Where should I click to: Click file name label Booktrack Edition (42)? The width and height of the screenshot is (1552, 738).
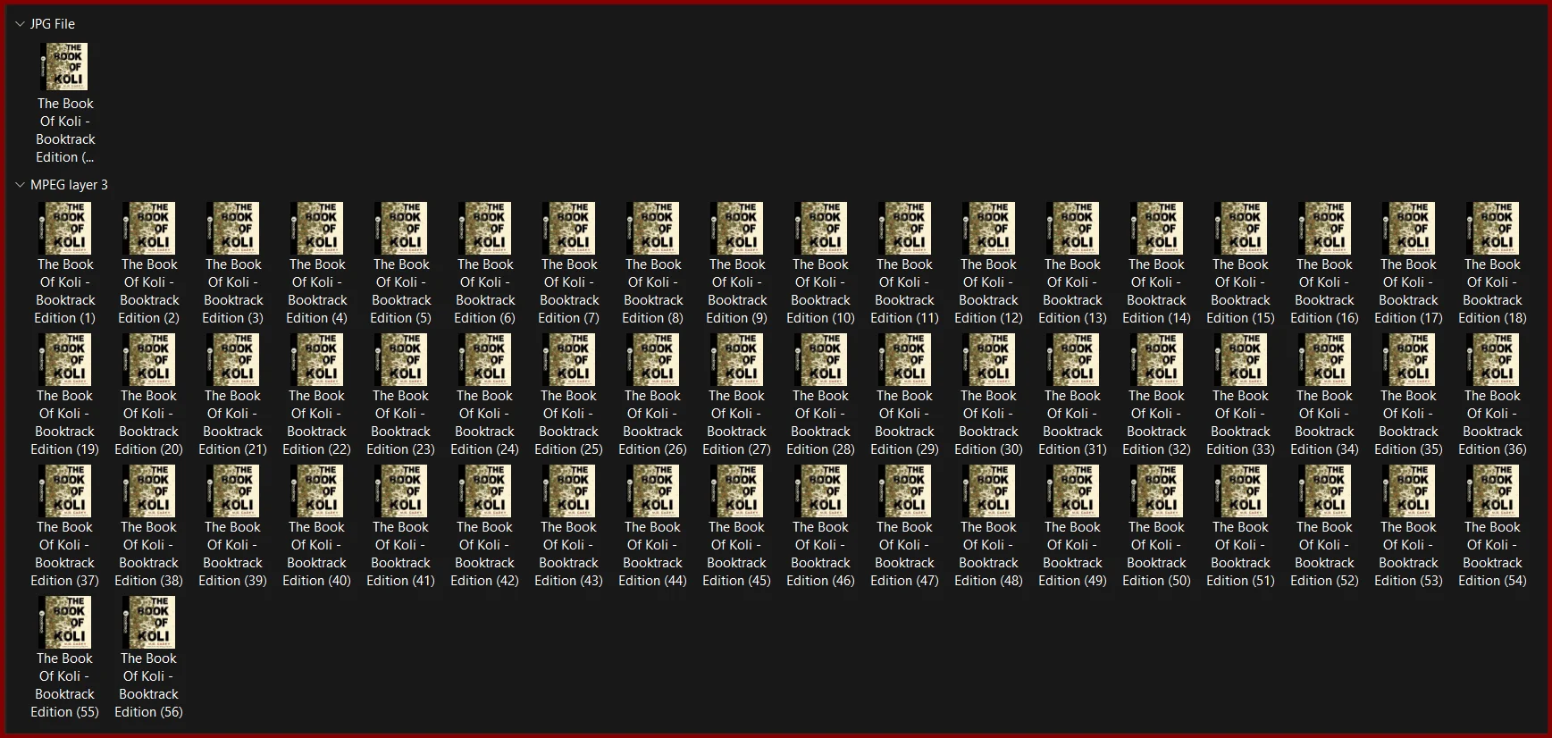tap(485, 554)
